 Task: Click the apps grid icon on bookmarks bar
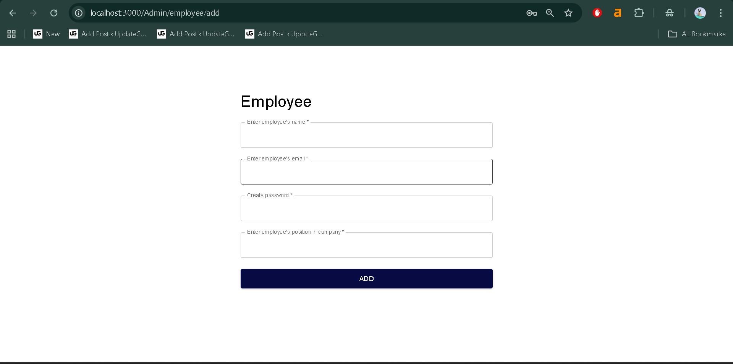(11, 34)
